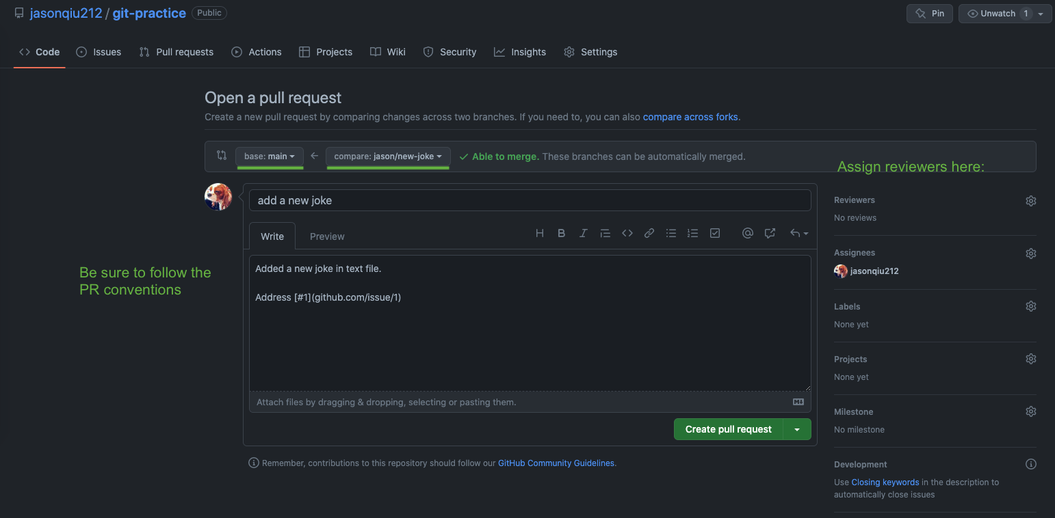Click the info icon next to Remember note
1055x518 pixels.
click(x=254, y=463)
